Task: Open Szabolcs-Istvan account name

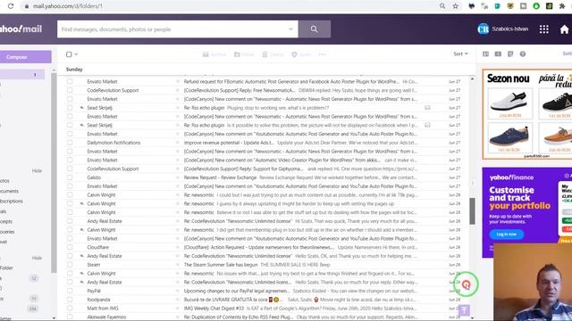Action: (x=509, y=29)
